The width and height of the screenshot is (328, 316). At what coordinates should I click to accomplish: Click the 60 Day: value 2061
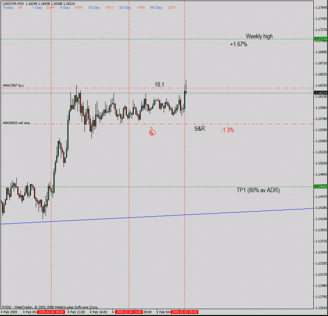(172, 7)
